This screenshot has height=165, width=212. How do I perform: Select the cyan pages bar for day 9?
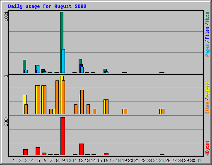tap(63, 61)
